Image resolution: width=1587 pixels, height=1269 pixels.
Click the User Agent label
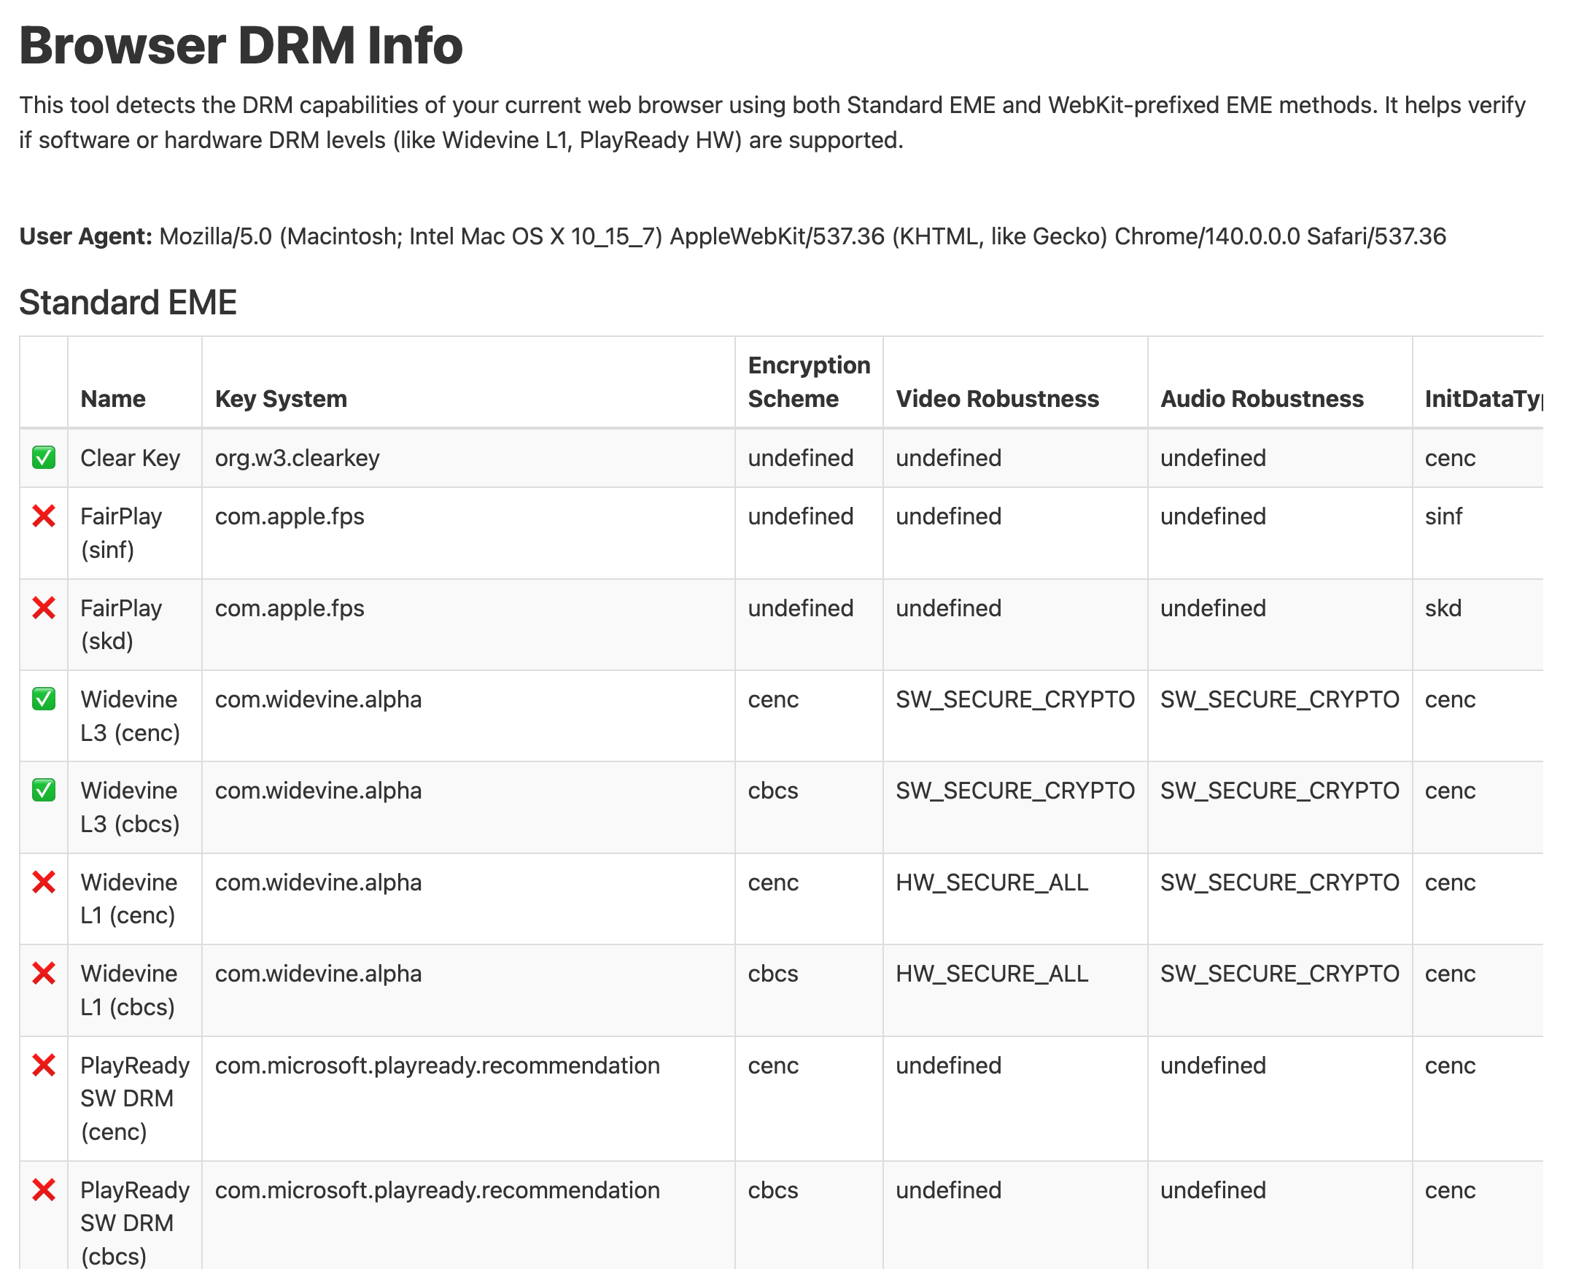(x=85, y=236)
